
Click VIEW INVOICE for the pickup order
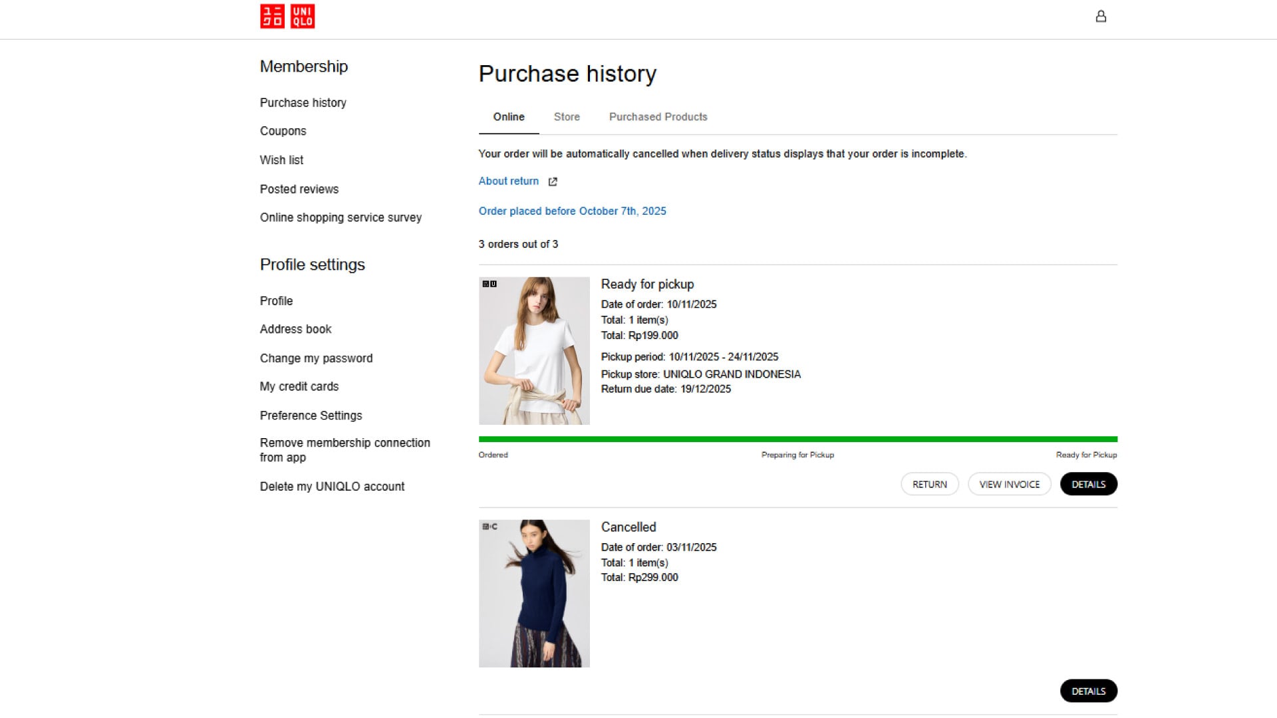(x=1009, y=484)
